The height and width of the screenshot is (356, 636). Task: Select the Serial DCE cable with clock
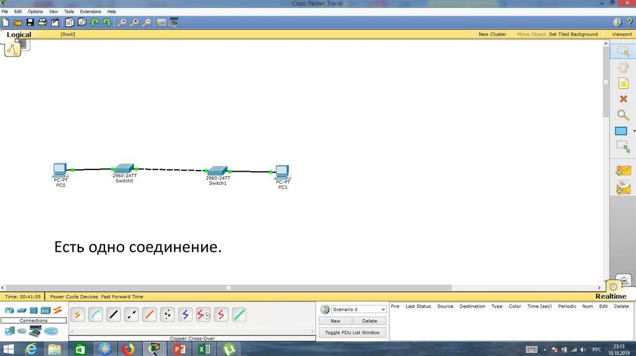tap(203, 314)
